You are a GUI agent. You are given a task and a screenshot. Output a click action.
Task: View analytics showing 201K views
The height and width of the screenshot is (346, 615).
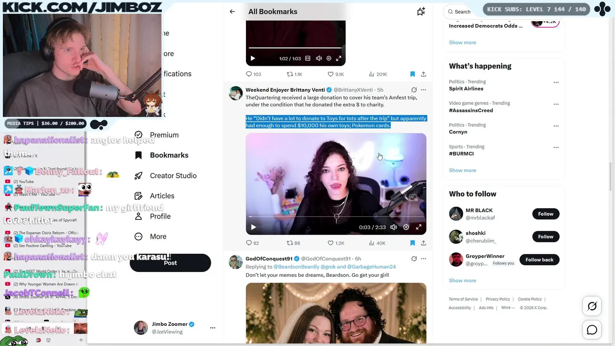[x=378, y=74]
